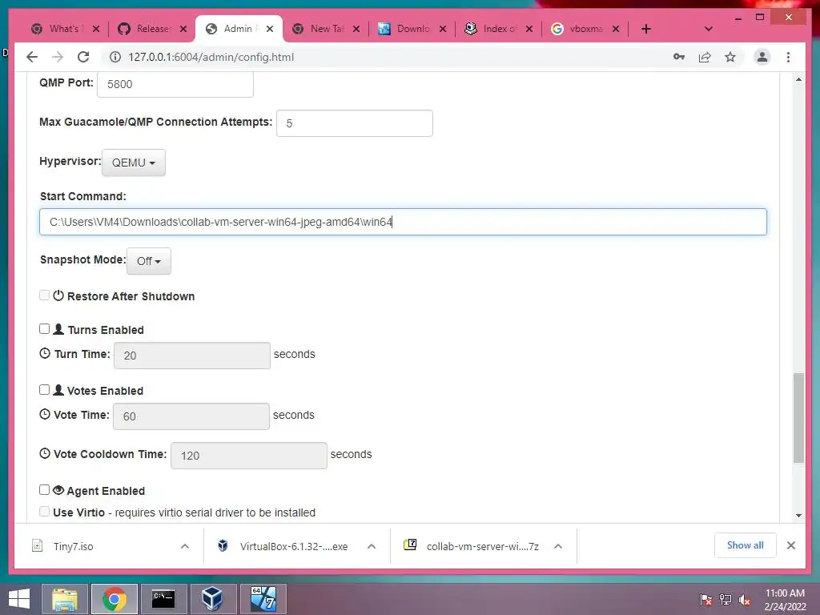Viewport: 820px width, 615px height.
Task: Open the Snapshot Mode dropdown
Action: [x=148, y=261]
